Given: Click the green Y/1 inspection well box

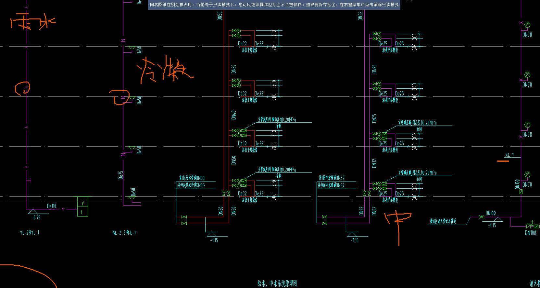Looking at the screenshot, I should click(x=82, y=206).
